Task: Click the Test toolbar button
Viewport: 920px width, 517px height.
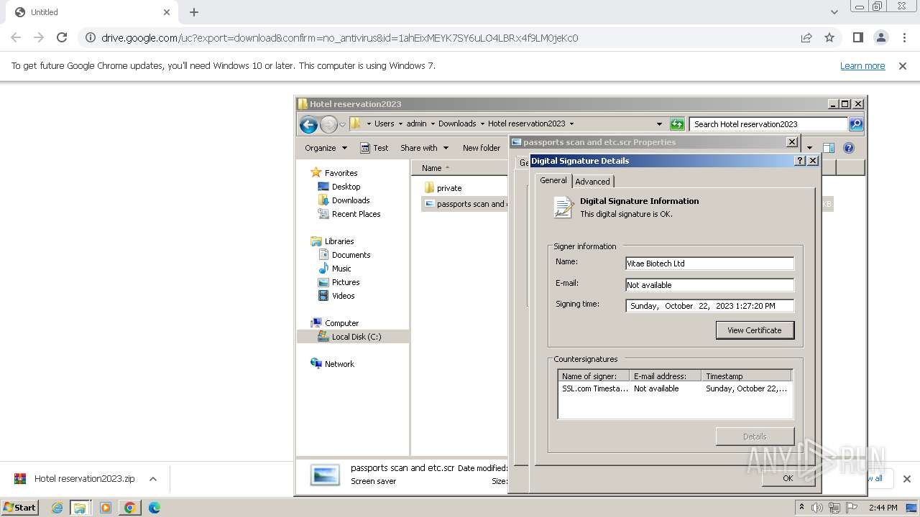Action: pos(374,148)
